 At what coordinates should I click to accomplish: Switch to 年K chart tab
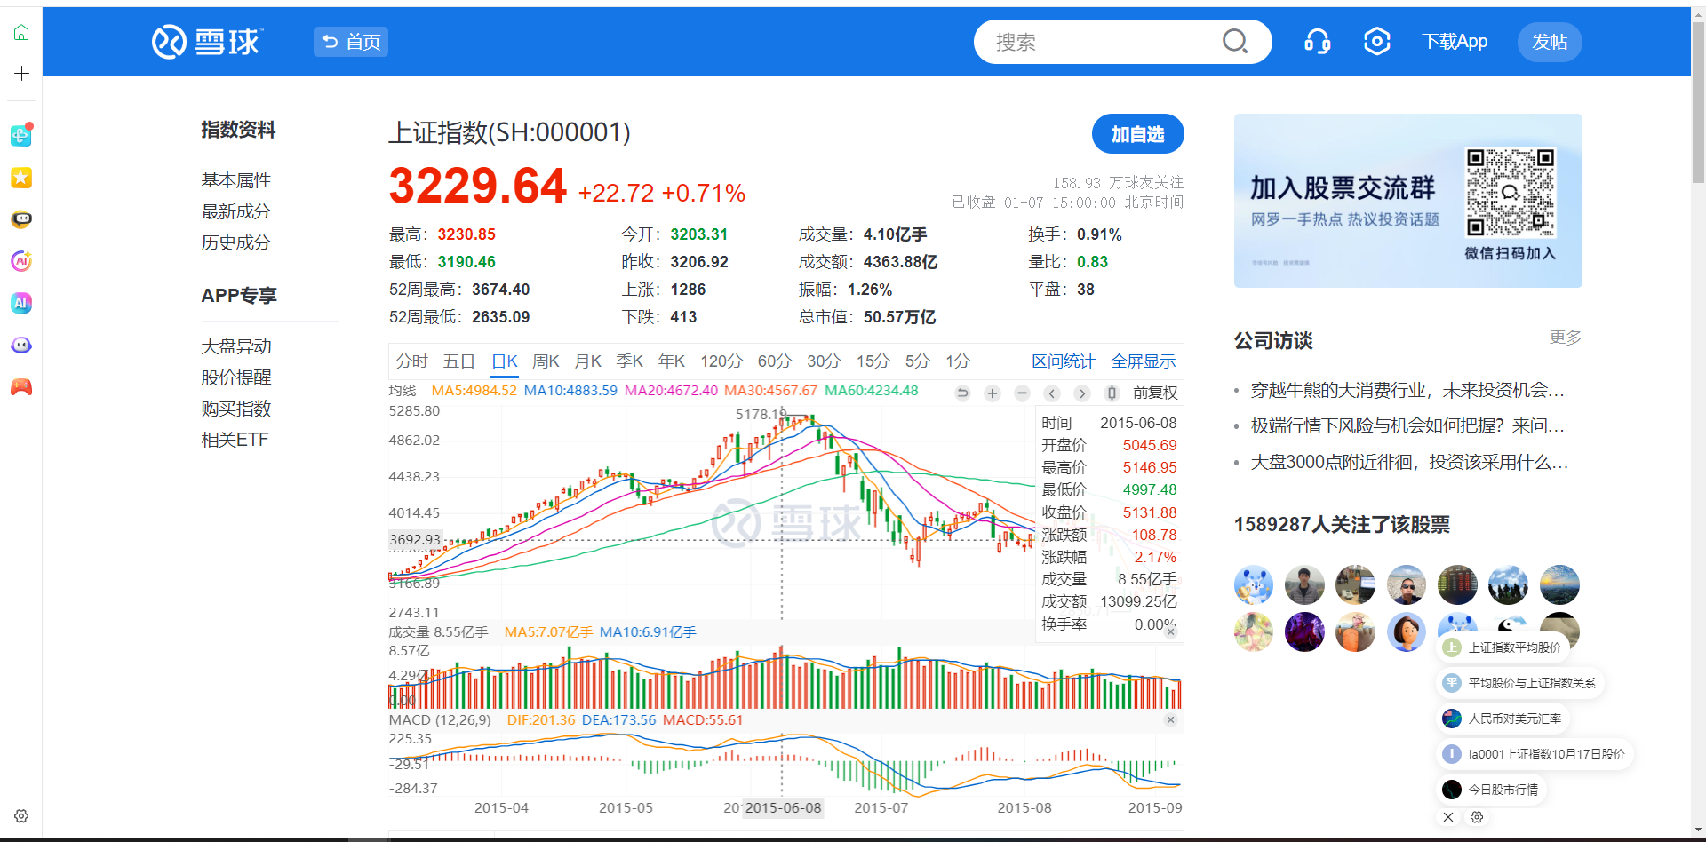(x=672, y=361)
